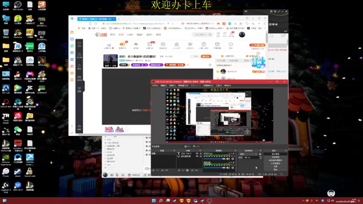The image size is (363, 204).
Task: Show hidden Windows tray icons chevron
Action: point(303,201)
